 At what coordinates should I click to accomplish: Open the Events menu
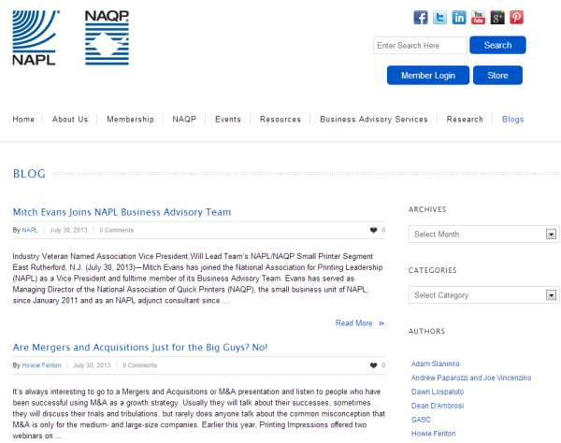pos(228,119)
